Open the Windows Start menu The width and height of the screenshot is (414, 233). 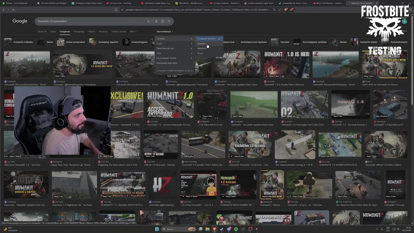[x=157, y=229]
